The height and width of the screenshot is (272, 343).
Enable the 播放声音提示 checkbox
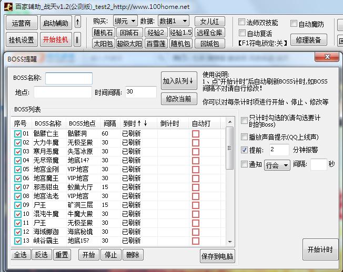click(244, 137)
